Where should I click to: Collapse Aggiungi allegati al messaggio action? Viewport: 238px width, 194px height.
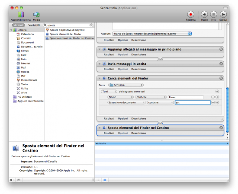point(100,49)
